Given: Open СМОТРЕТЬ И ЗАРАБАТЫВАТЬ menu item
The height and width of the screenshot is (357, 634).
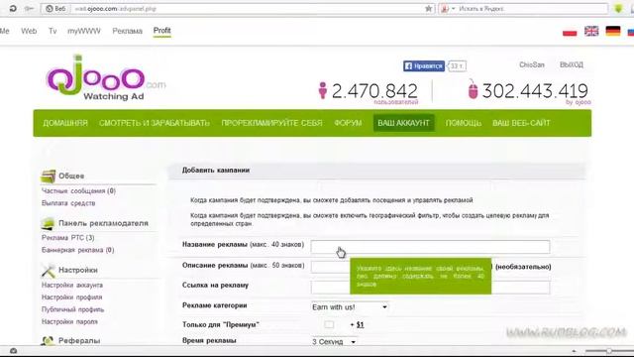Looking at the screenshot, I should (155, 123).
